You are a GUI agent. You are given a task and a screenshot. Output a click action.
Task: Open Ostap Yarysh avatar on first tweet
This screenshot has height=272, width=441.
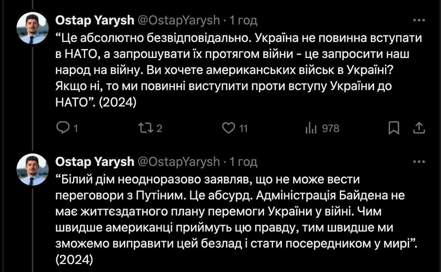pyautogui.click(x=32, y=28)
